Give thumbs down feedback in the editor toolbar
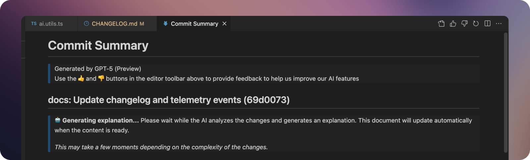Image resolution: width=530 pixels, height=160 pixels. click(x=464, y=23)
